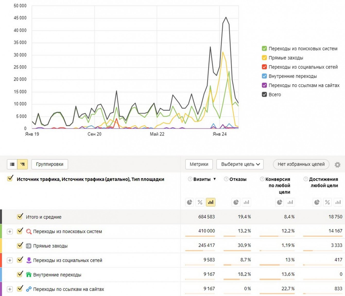The height and width of the screenshot is (296, 345).
Task: Hide the Всего line in chart legend
Action: point(264,94)
